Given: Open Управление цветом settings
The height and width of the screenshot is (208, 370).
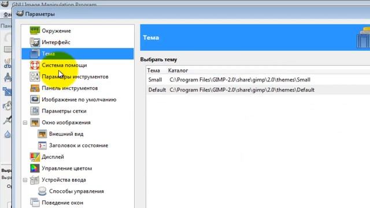Looking at the screenshot, I should [x=67, y=168].
